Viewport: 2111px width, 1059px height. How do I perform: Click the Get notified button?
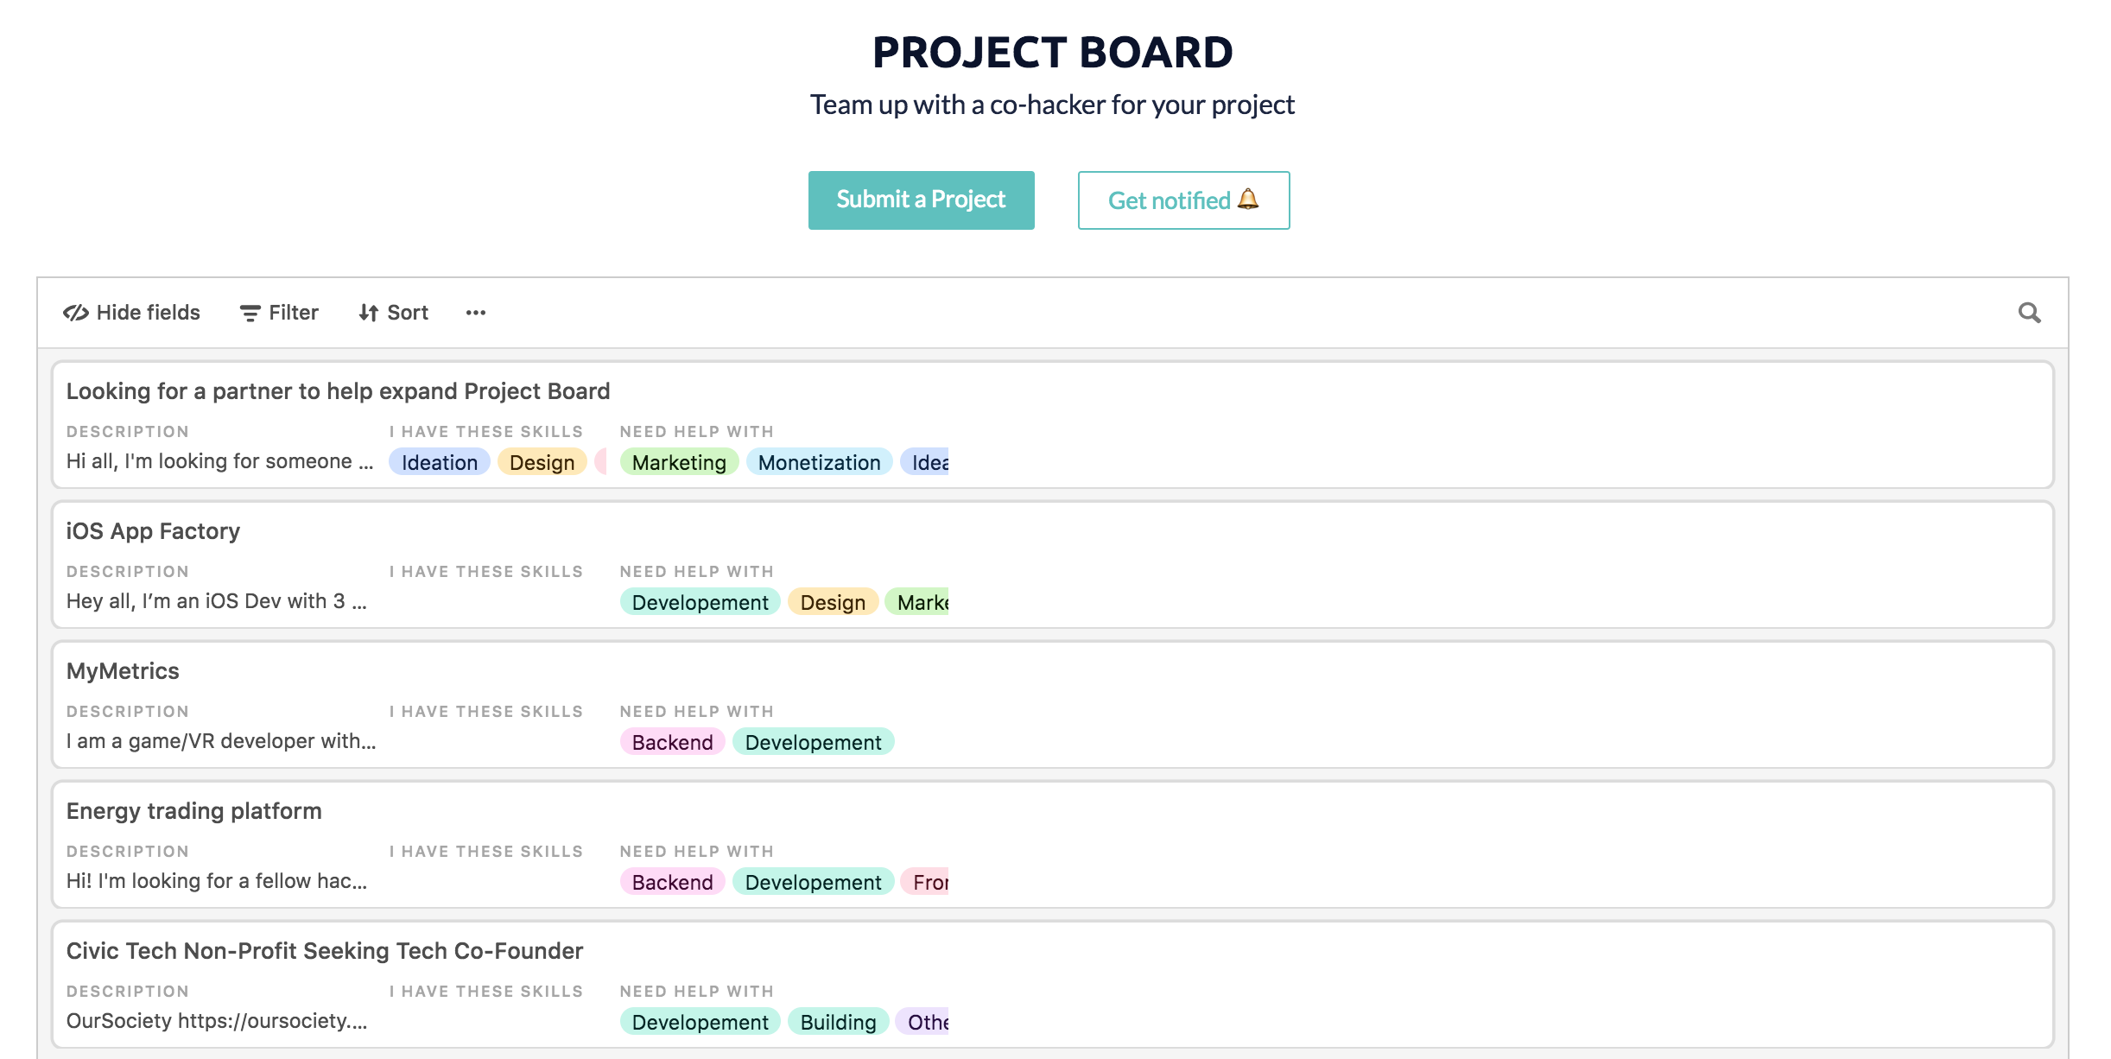[1182, 200]
